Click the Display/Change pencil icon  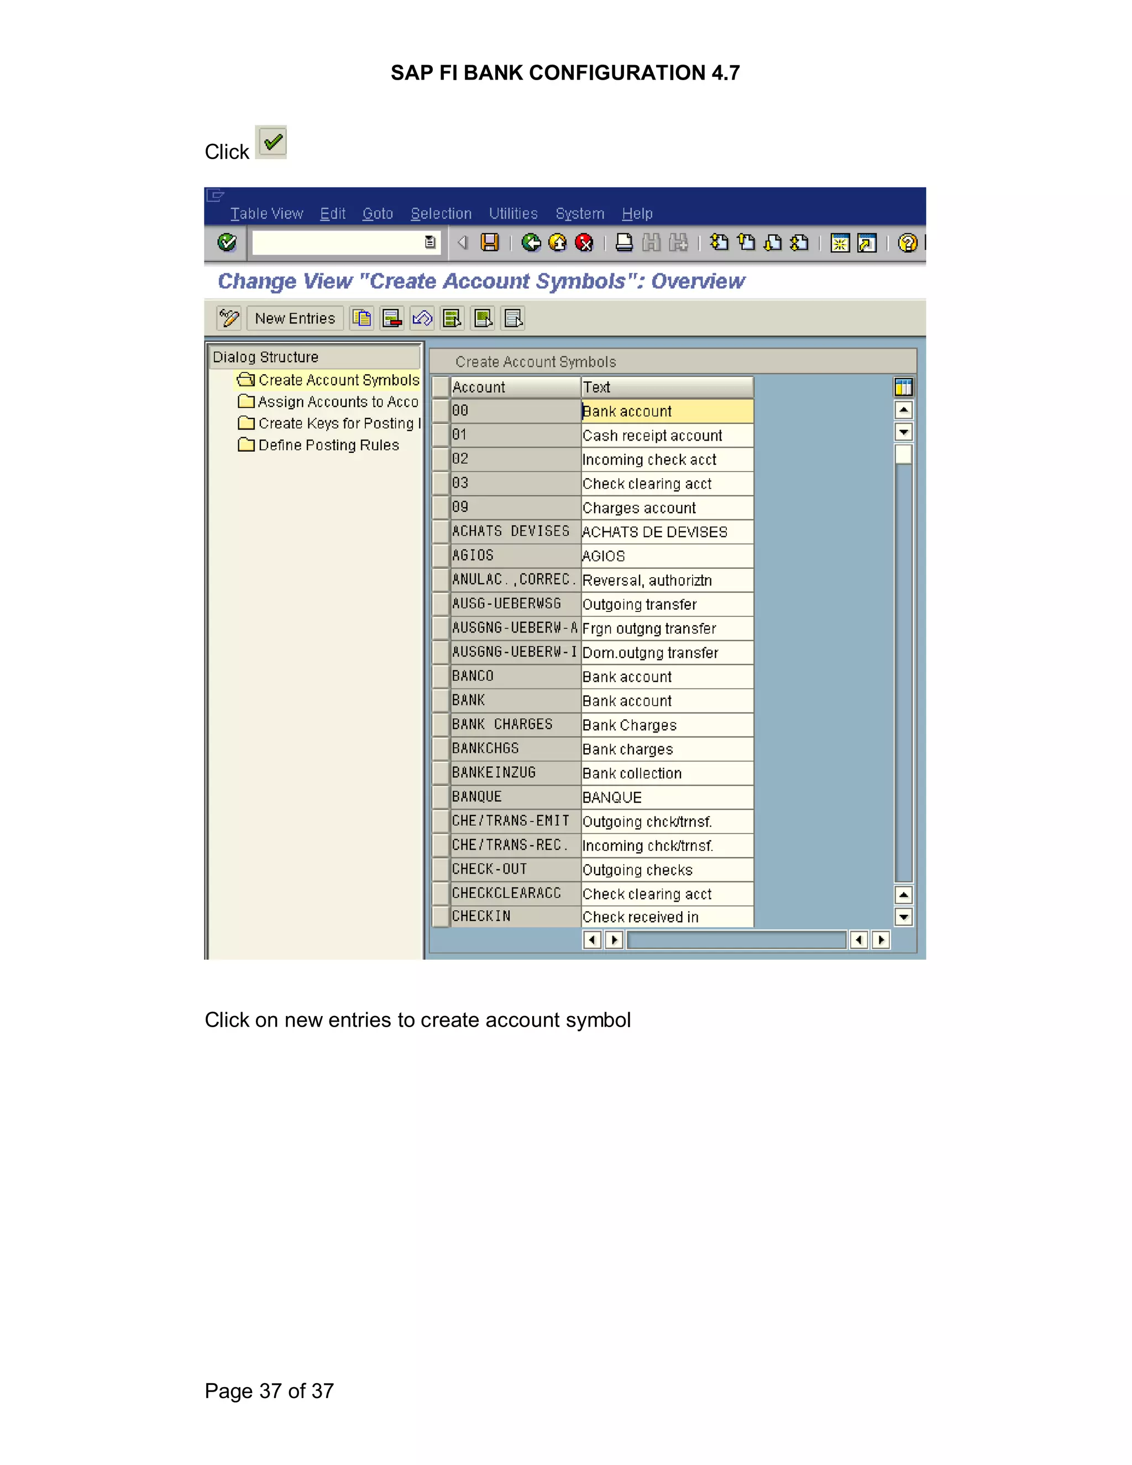(x=229, y=318)
